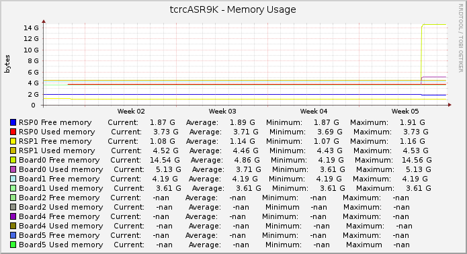Click the gray Board2 Used memory swatch
The width and height of the screenshot is (467, 254).
(13, 207)
